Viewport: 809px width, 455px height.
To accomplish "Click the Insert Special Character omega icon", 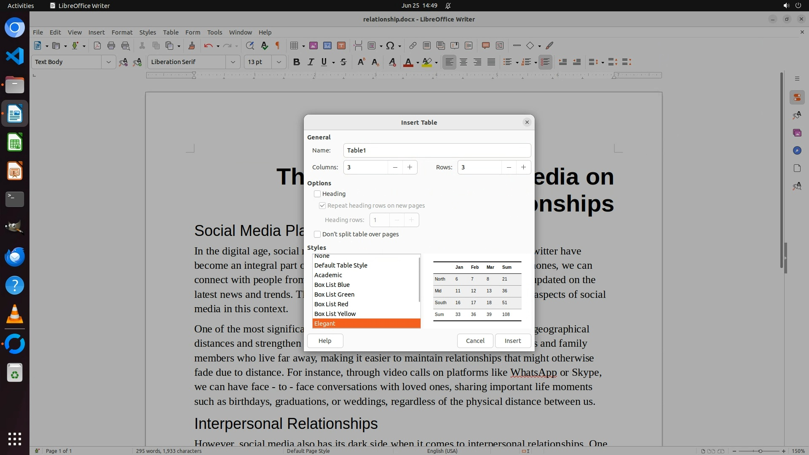I will point(391,45).
